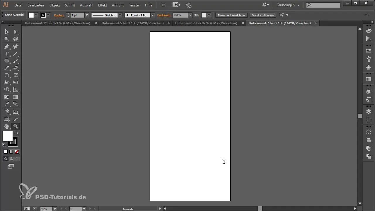375x211 pixels.
Task: Click the large white fill color swatch
Action: coord(8,136)
